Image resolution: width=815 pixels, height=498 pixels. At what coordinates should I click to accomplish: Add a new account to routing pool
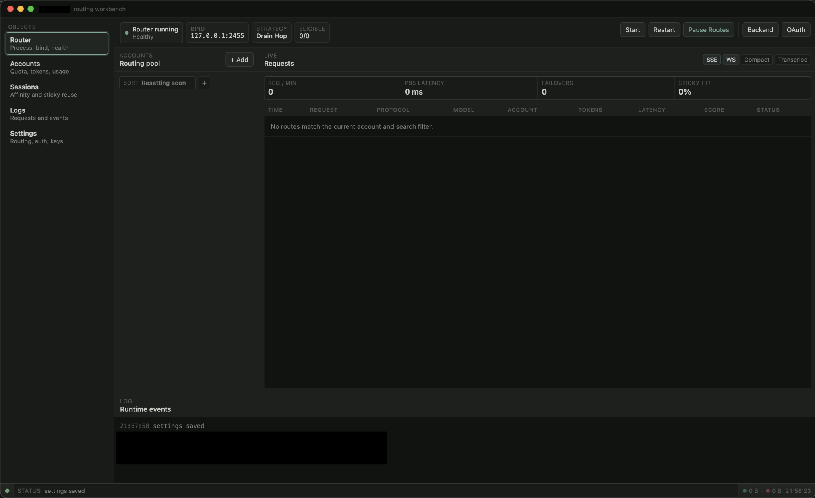(239, 60)
